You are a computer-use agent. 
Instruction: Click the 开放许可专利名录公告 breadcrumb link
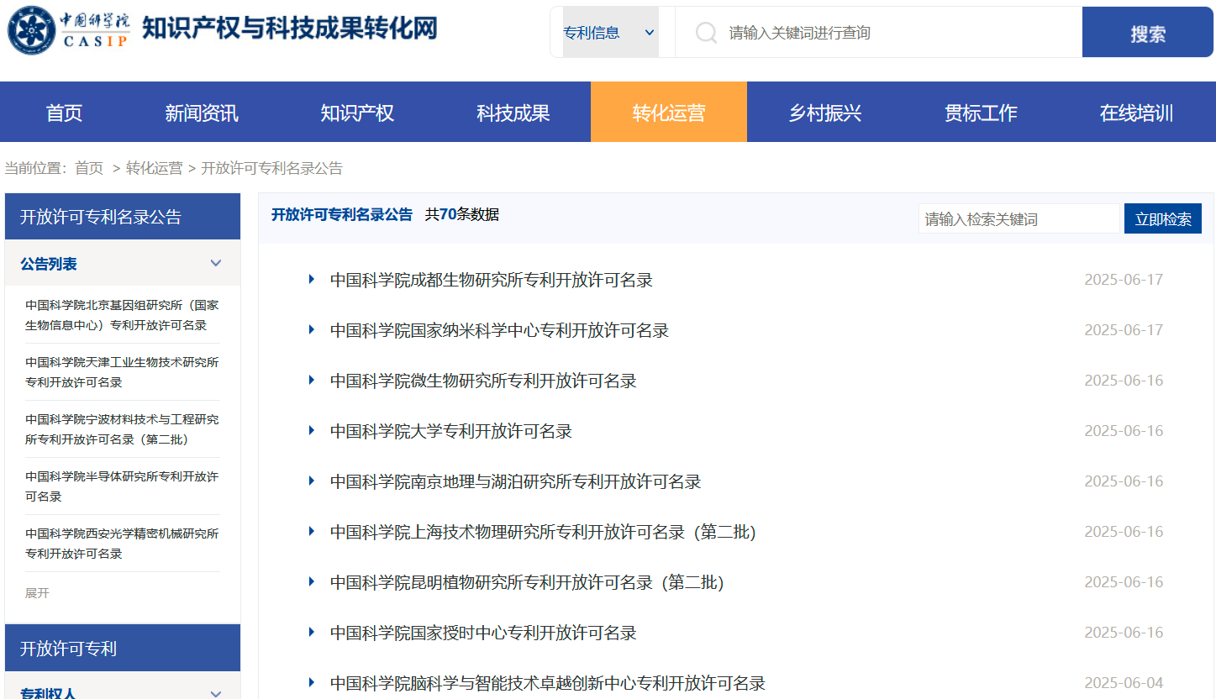(x=271, y=168)
